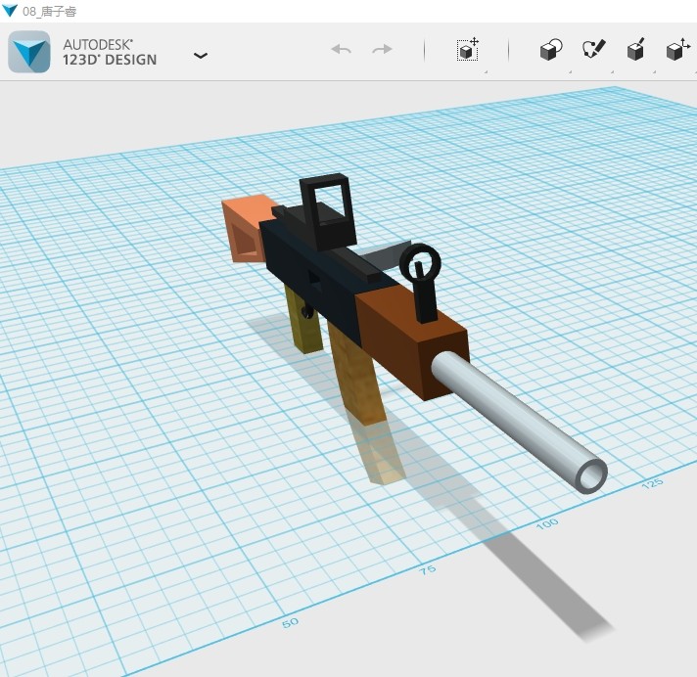The width and height of the screenshot is (697, 677).
Task: Open the Primitives tool
Action: 551,49
